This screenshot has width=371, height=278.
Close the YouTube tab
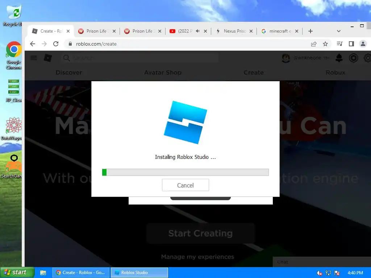[205, 31]
